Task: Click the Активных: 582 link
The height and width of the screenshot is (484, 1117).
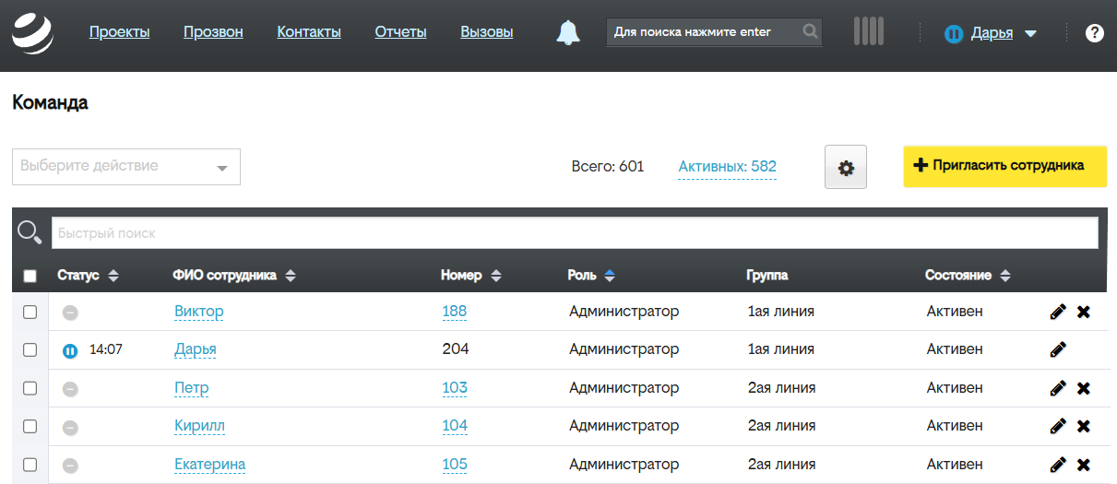Action: [727, 167]
